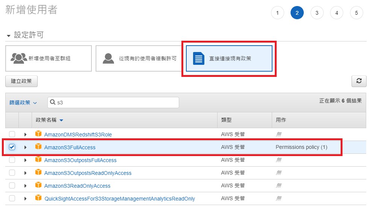
Task: Open the AmazonS3OutpostsFullAccess policy link
Action: (80, 160)
